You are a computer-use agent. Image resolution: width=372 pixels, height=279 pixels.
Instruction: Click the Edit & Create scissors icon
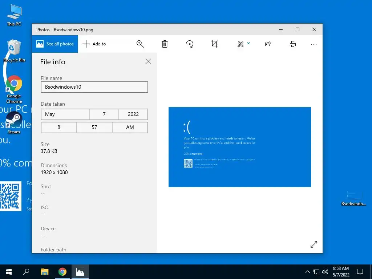point(240,44)
